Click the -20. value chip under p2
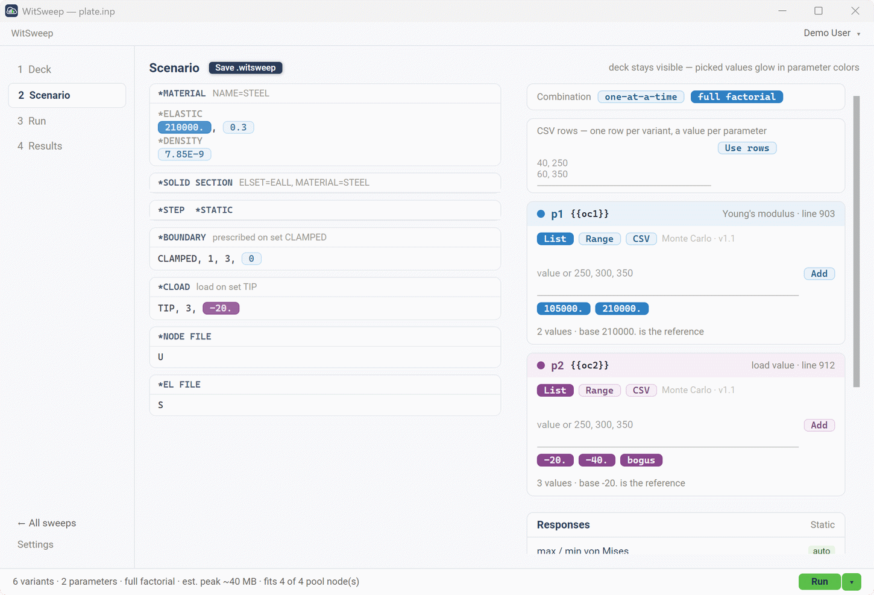 555,461
